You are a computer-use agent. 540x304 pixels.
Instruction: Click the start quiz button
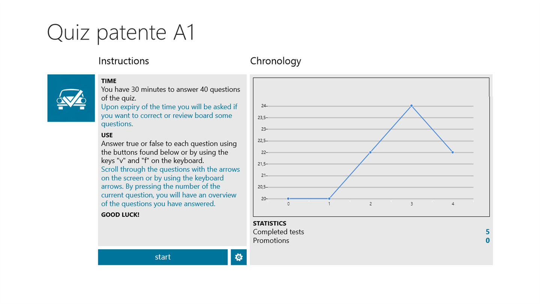[162, 257]
